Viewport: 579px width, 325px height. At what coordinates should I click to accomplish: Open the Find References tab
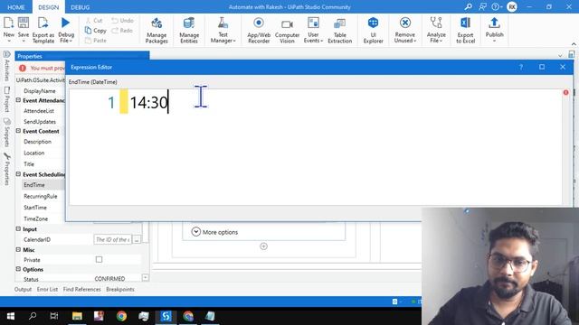[x=81, y=289]
